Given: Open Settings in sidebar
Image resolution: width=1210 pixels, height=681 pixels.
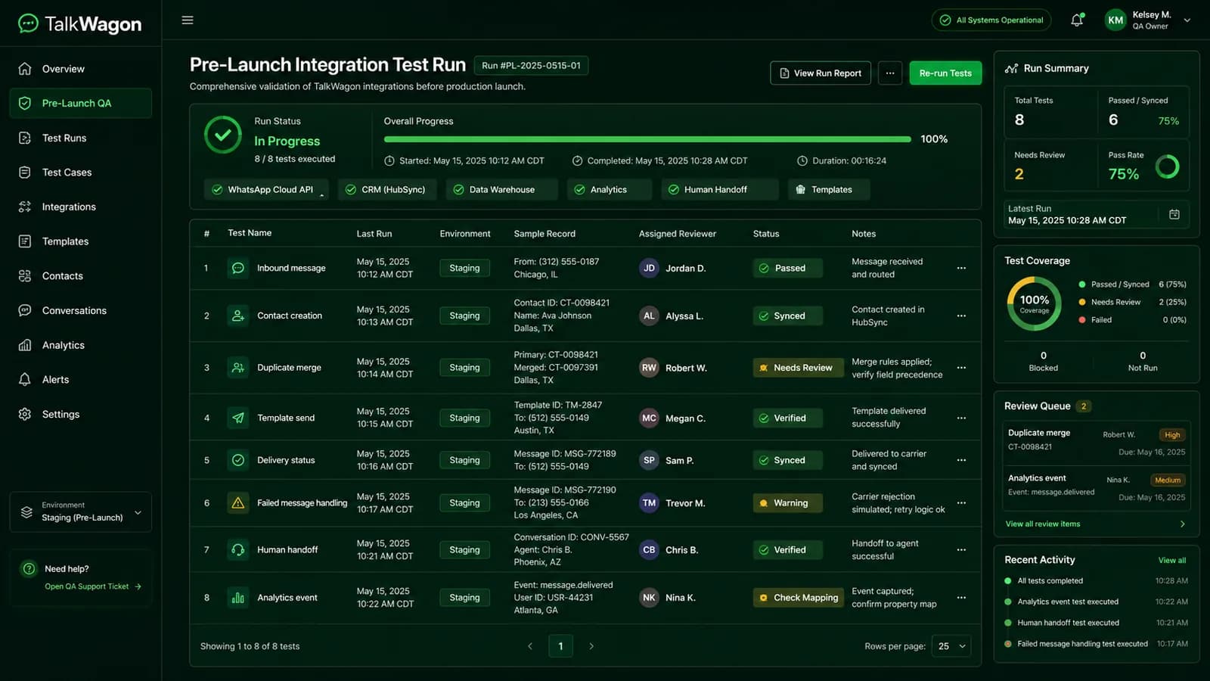Looking at the screenshot, I should point(81,415).
